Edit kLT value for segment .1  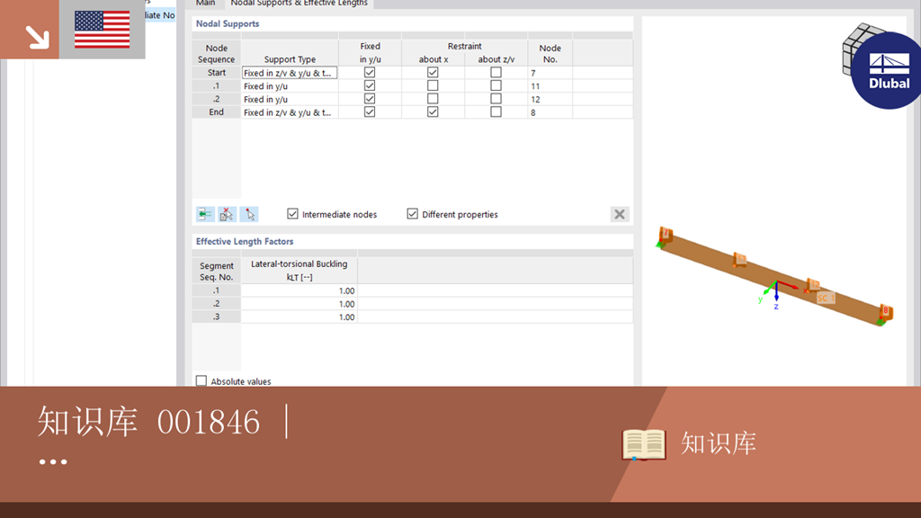click(x=299, y=290)
